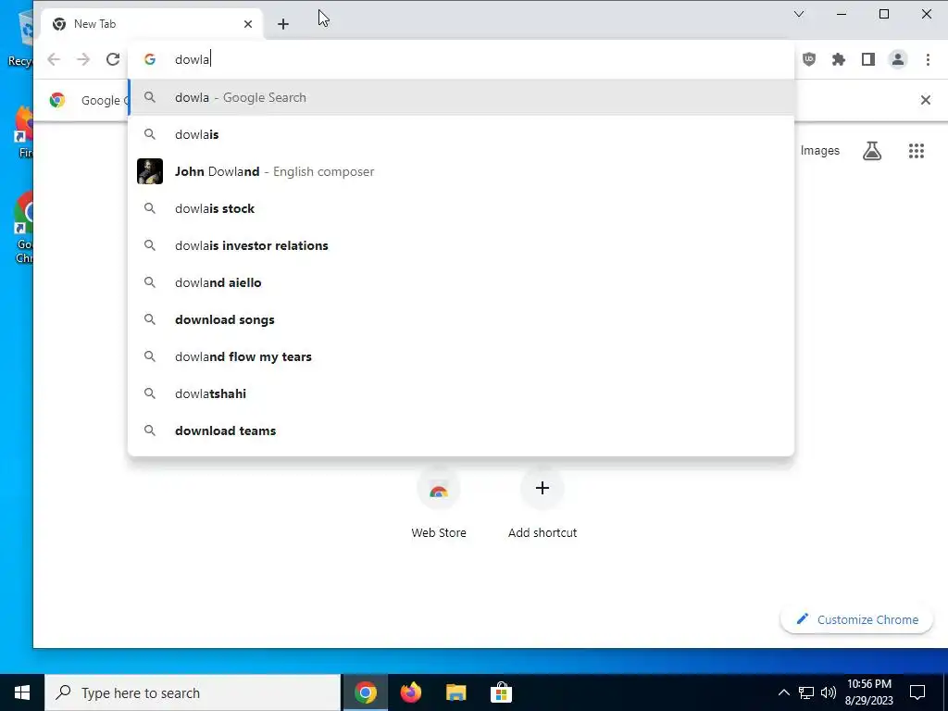The width and height of the screenshot is (948, 711).
Task: Open the Windows Start menu
Action: [22, 692]
